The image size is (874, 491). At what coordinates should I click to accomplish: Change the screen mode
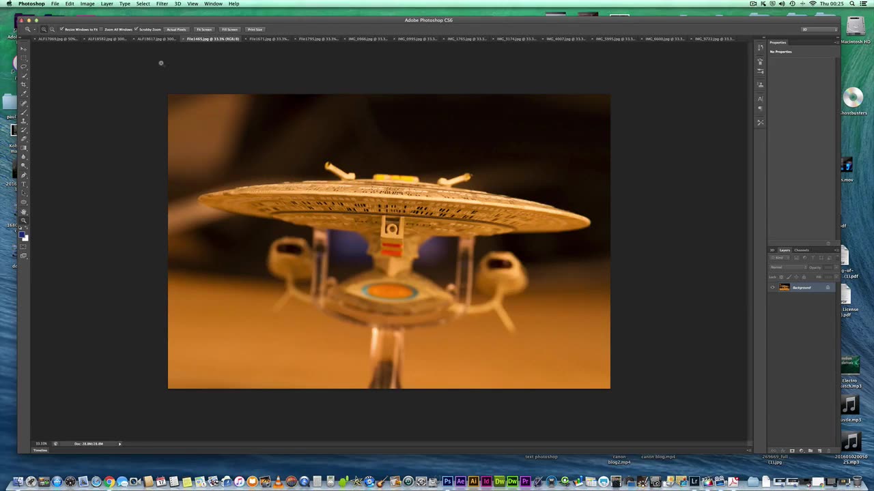pos(24,256)
